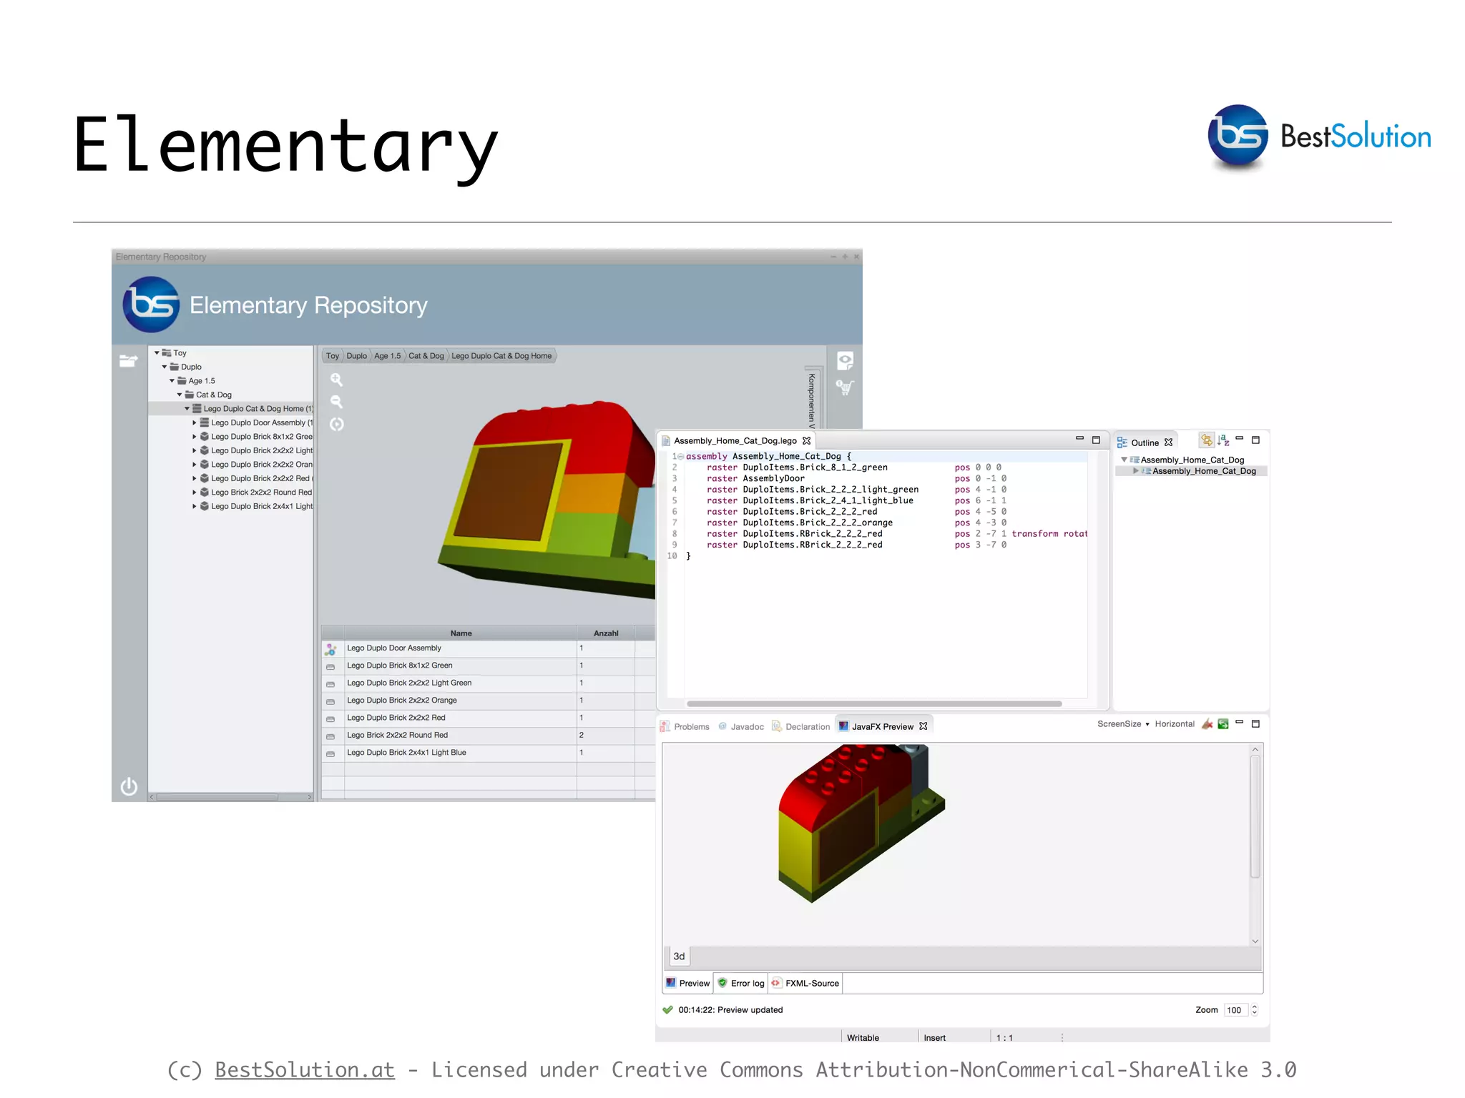Toggle the component view eye icon

pyautogui.click(x=845, y=360)
